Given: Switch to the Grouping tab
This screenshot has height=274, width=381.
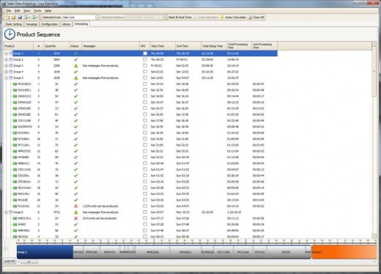Looking at the screenshot, I should coord(32,24).
